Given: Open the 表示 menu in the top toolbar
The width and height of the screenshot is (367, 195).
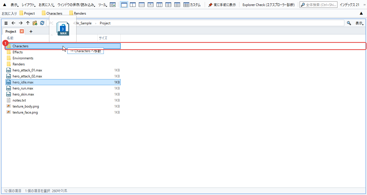Looking at the screenshot, I should click(15, 5).
